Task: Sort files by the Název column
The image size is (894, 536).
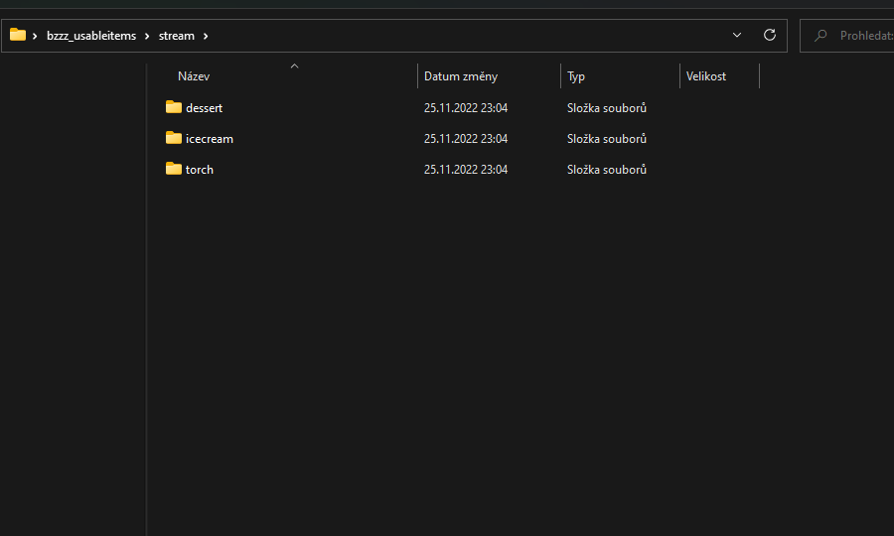Action: [194, 76]
